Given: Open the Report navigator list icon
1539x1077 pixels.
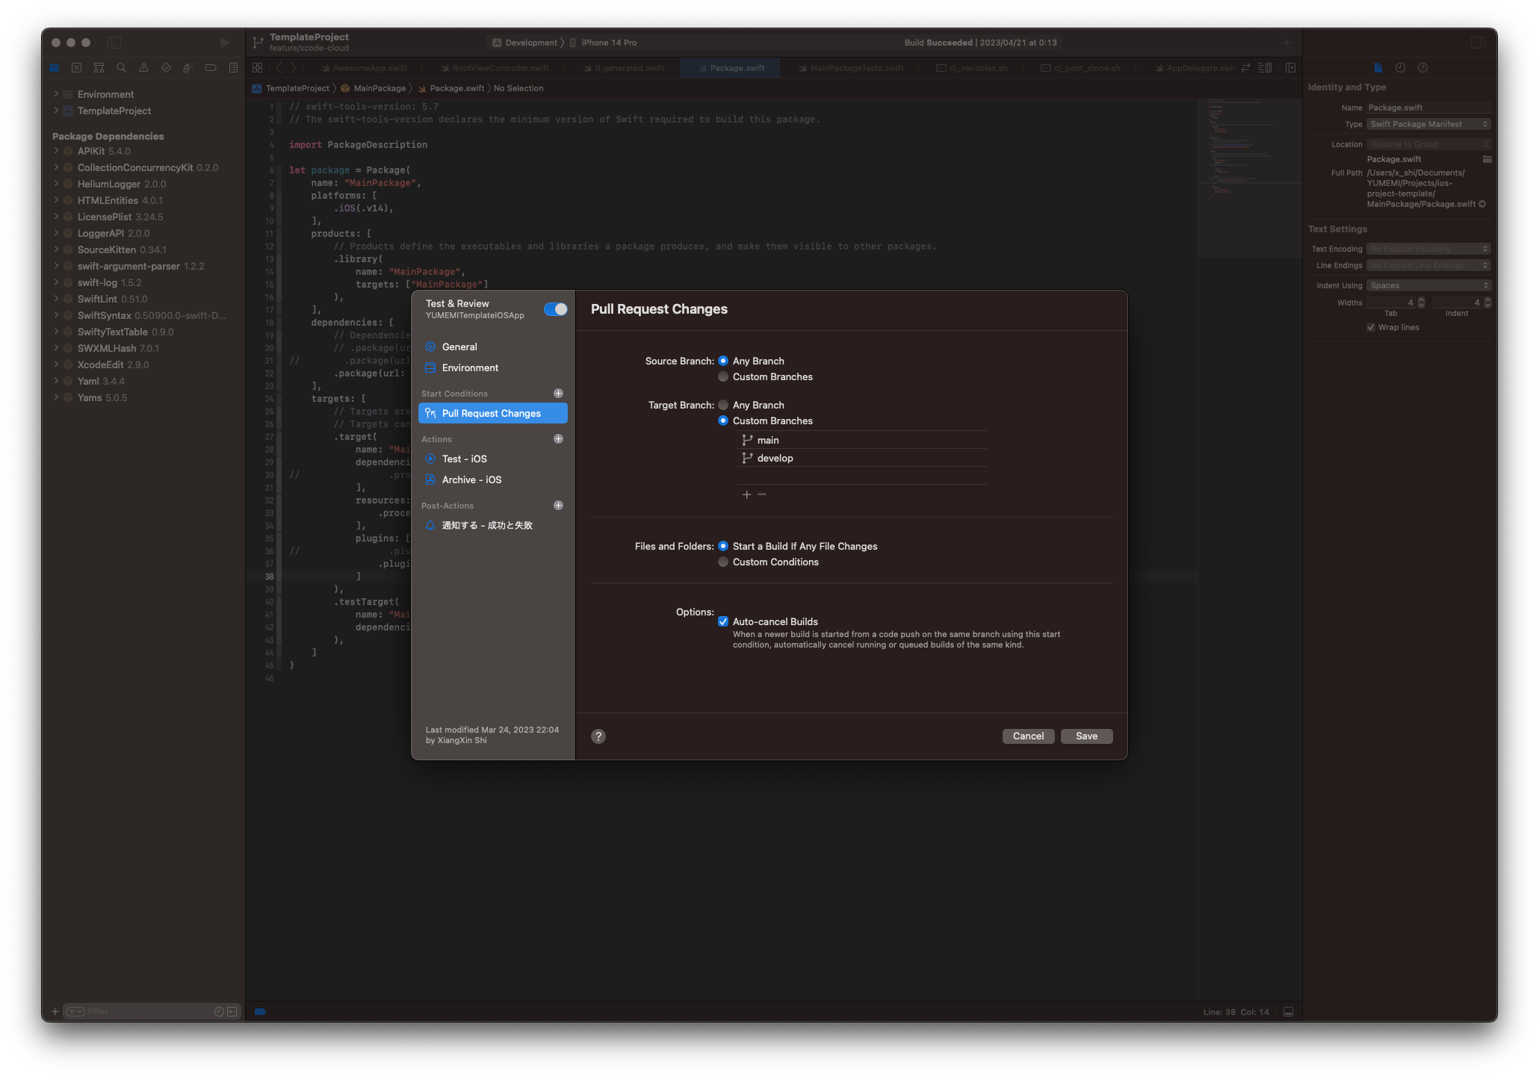Looking at the screenshot, I should [x=232, y=67].
